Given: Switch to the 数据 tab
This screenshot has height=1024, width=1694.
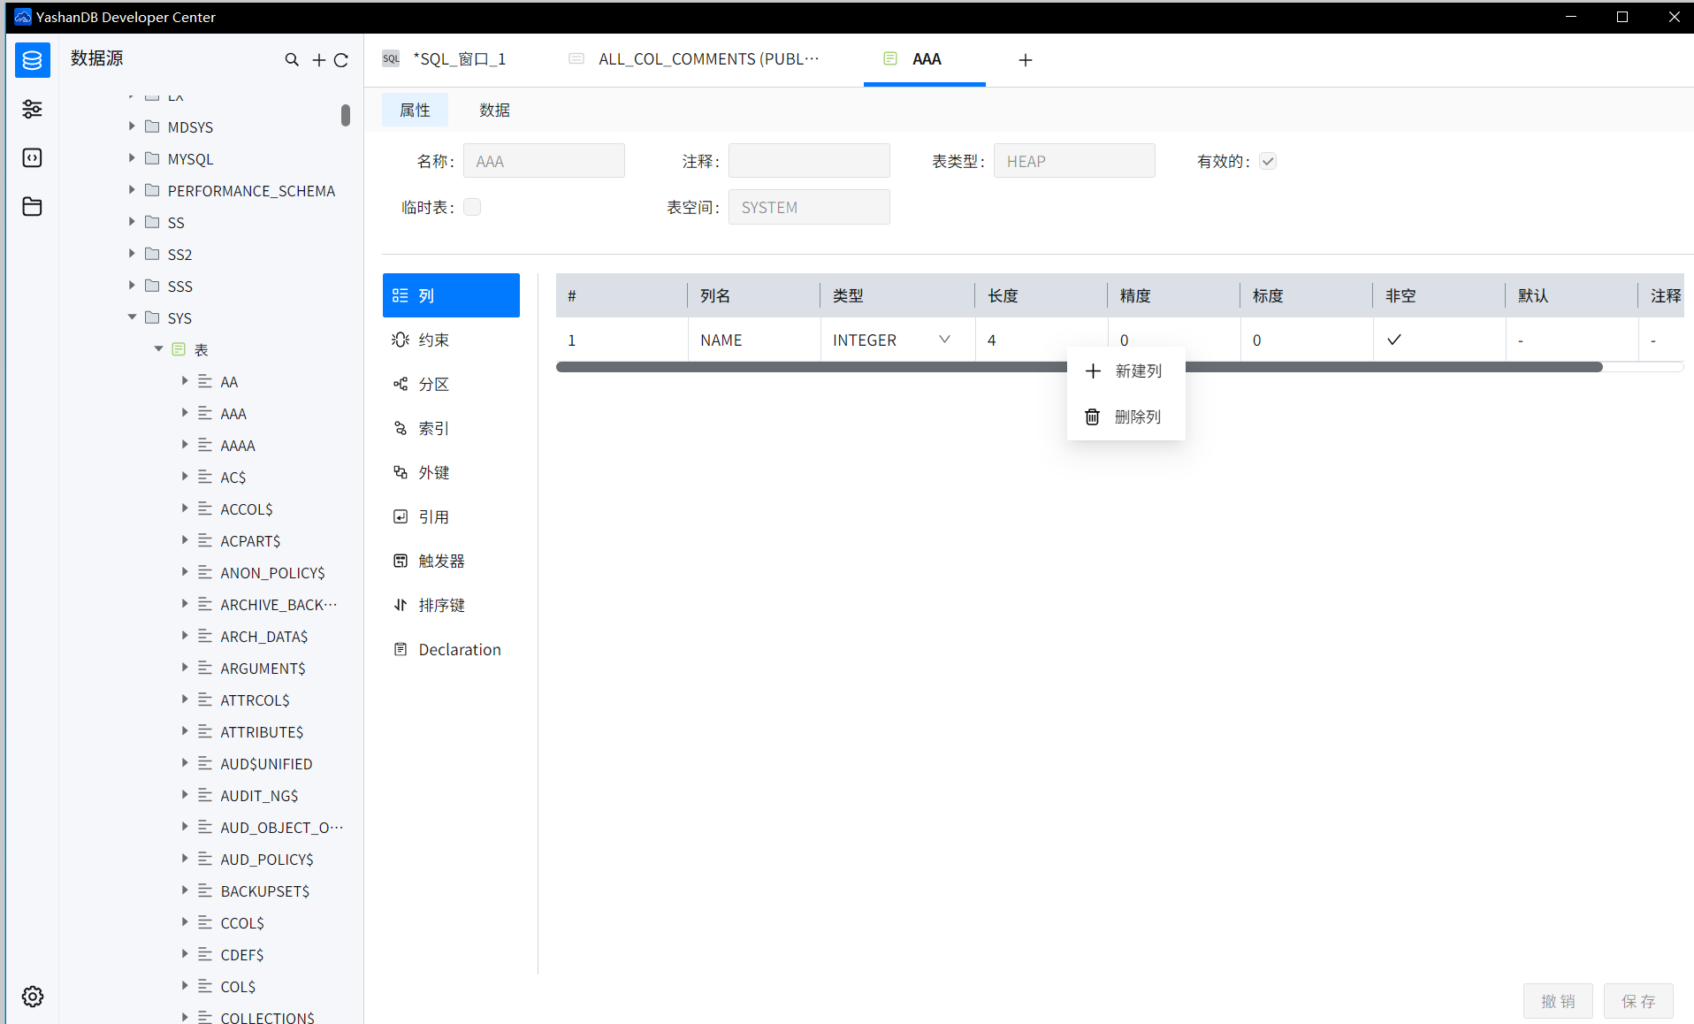Looking at the screenshot, I should tap(494, 110).
